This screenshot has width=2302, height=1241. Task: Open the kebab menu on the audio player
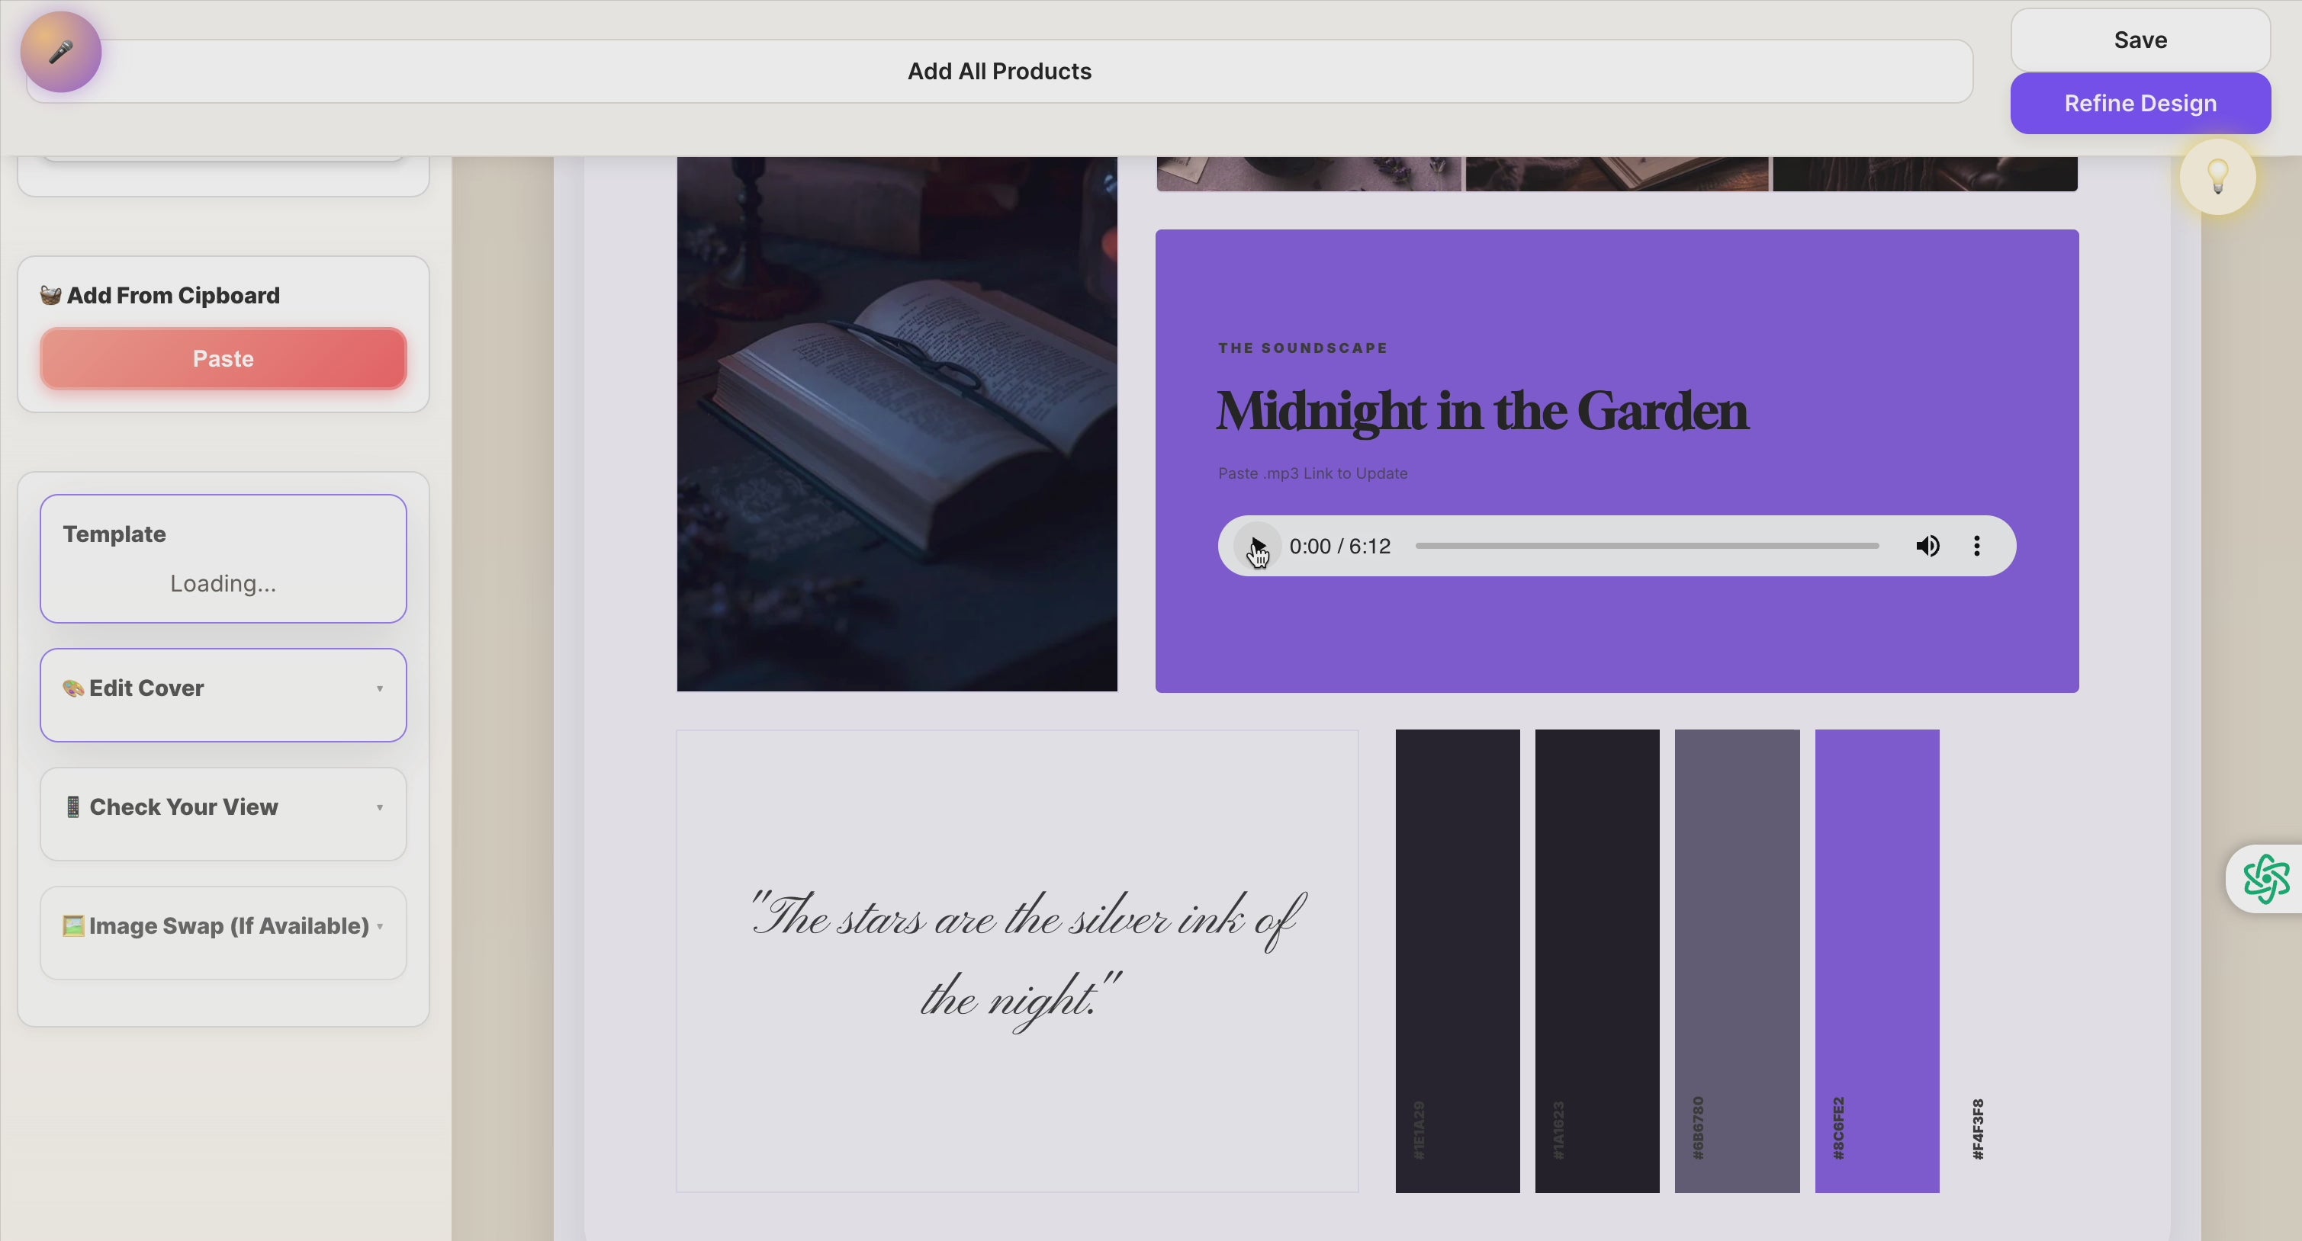[1977, 546]
